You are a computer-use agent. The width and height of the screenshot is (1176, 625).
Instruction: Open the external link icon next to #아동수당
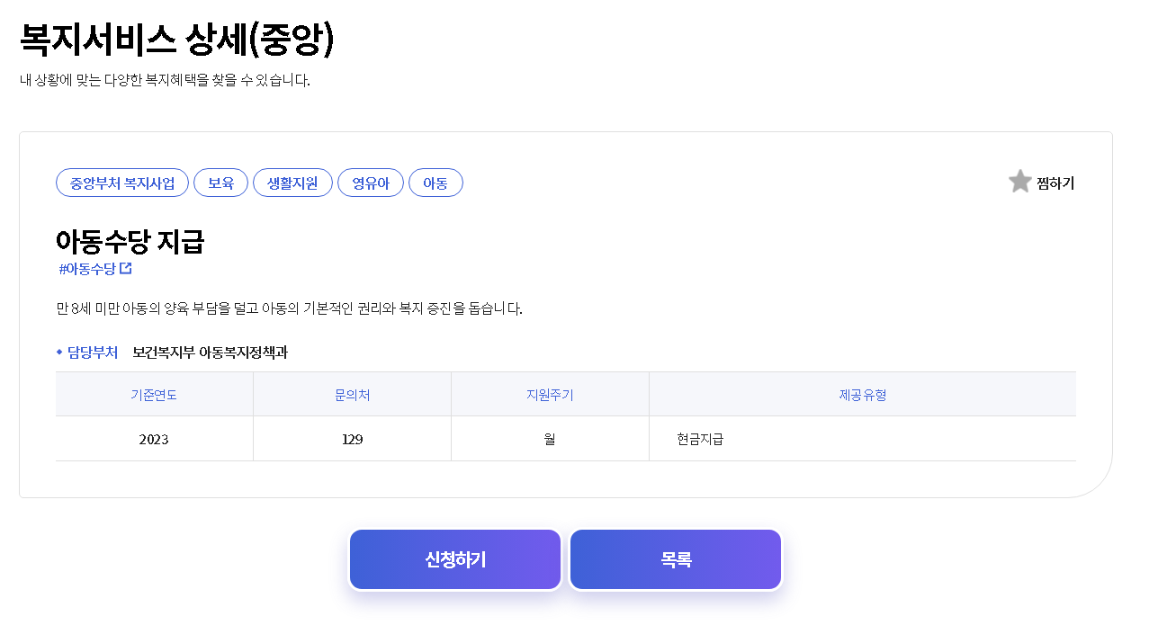[x=126, y=267]
